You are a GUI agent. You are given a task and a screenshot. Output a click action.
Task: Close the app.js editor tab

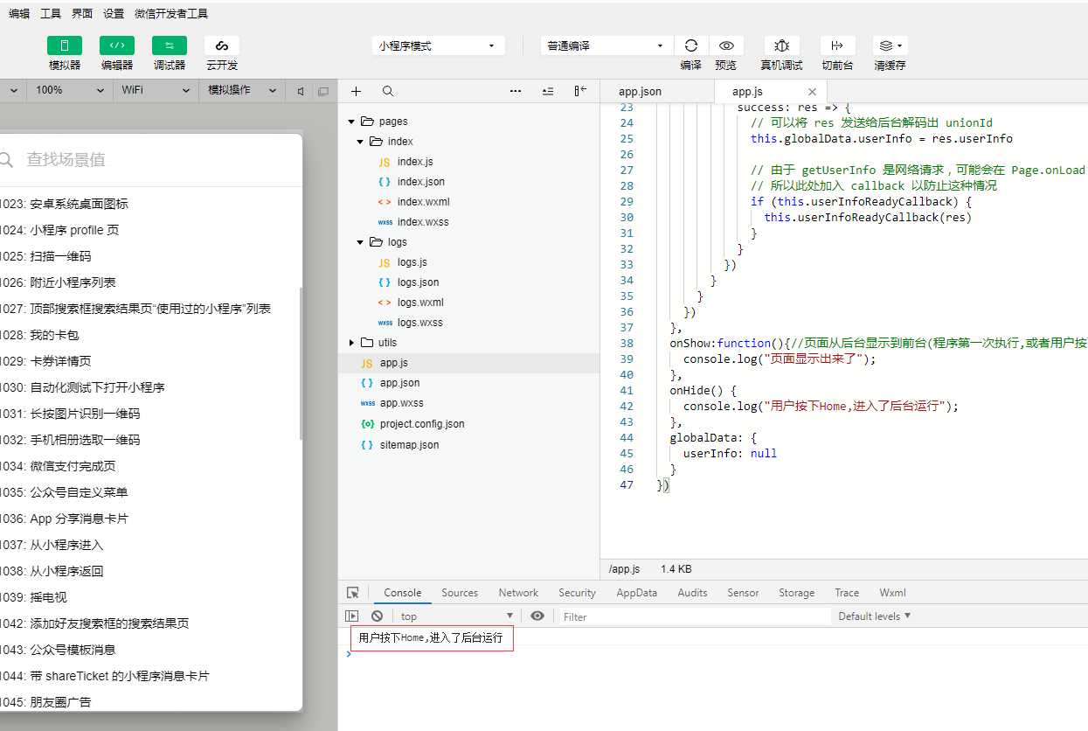pos(812,91)
